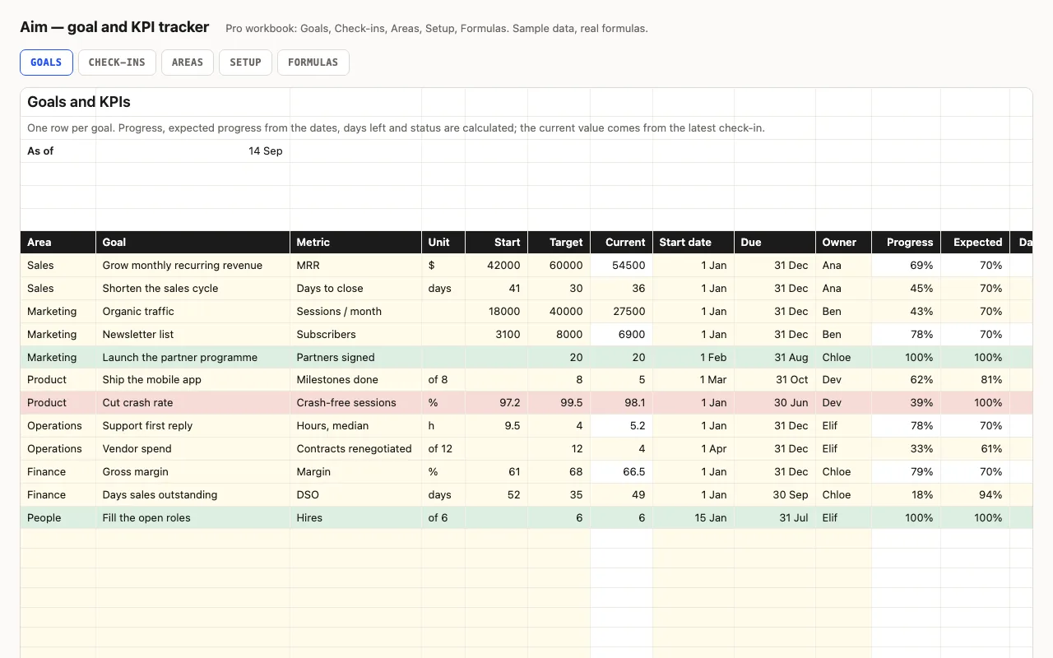
Task: Click the 'People' area cell
Action: point(58,518)
